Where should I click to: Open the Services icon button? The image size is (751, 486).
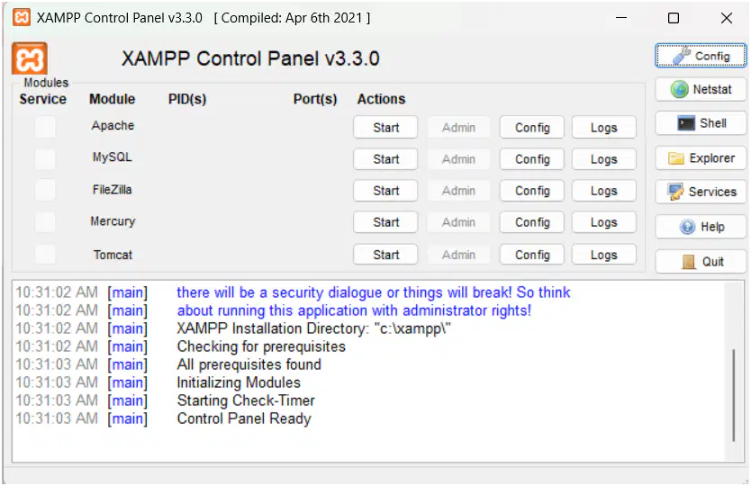(x=701, y=192)
